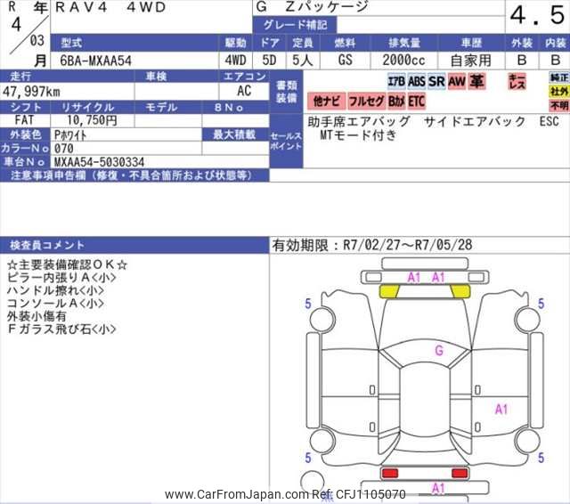Click the 駆動 4WD drive value
Viewport: 570px width, 504px height.
pos(235,60)
